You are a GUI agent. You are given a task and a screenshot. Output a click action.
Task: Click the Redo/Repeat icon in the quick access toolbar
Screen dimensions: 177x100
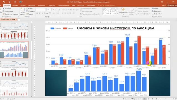9,2
